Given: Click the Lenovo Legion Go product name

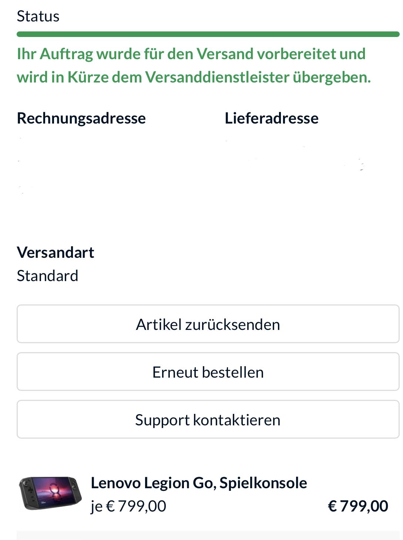Looking at the screenshot, I should [198, 483].
